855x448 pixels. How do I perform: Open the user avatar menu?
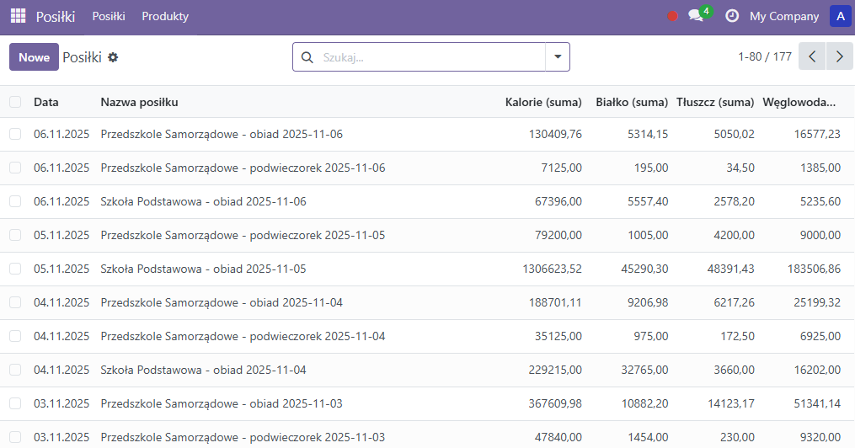840,16
